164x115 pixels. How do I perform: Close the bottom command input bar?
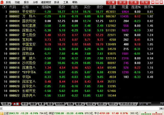pos(161,108)
